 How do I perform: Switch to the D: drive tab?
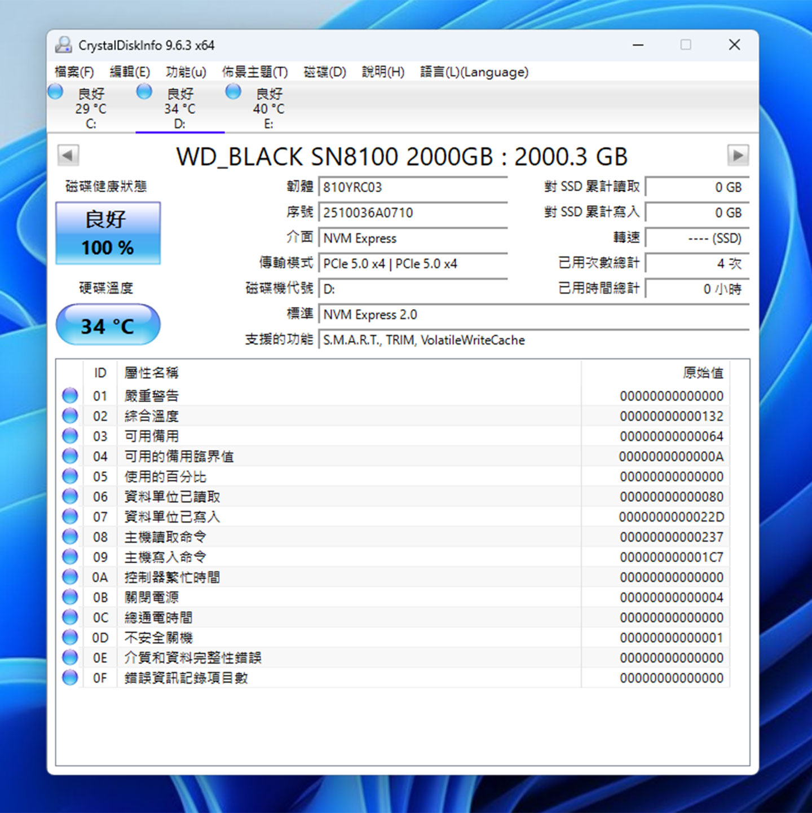(180, 107)
